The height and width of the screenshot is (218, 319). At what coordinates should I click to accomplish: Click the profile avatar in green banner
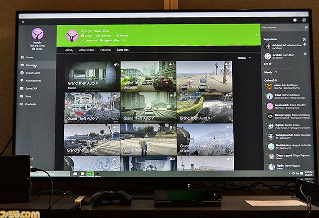[72, 35]
